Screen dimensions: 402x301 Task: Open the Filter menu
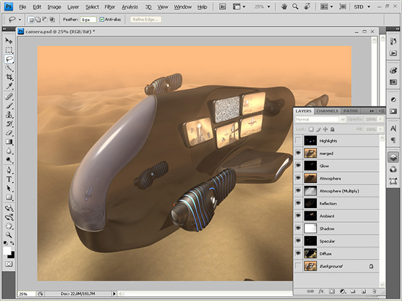click(109, 7)
